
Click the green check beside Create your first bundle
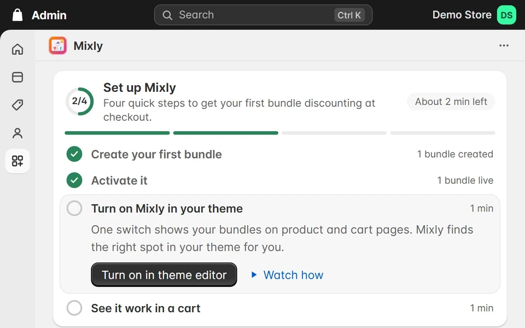click(x=74, y=154)
